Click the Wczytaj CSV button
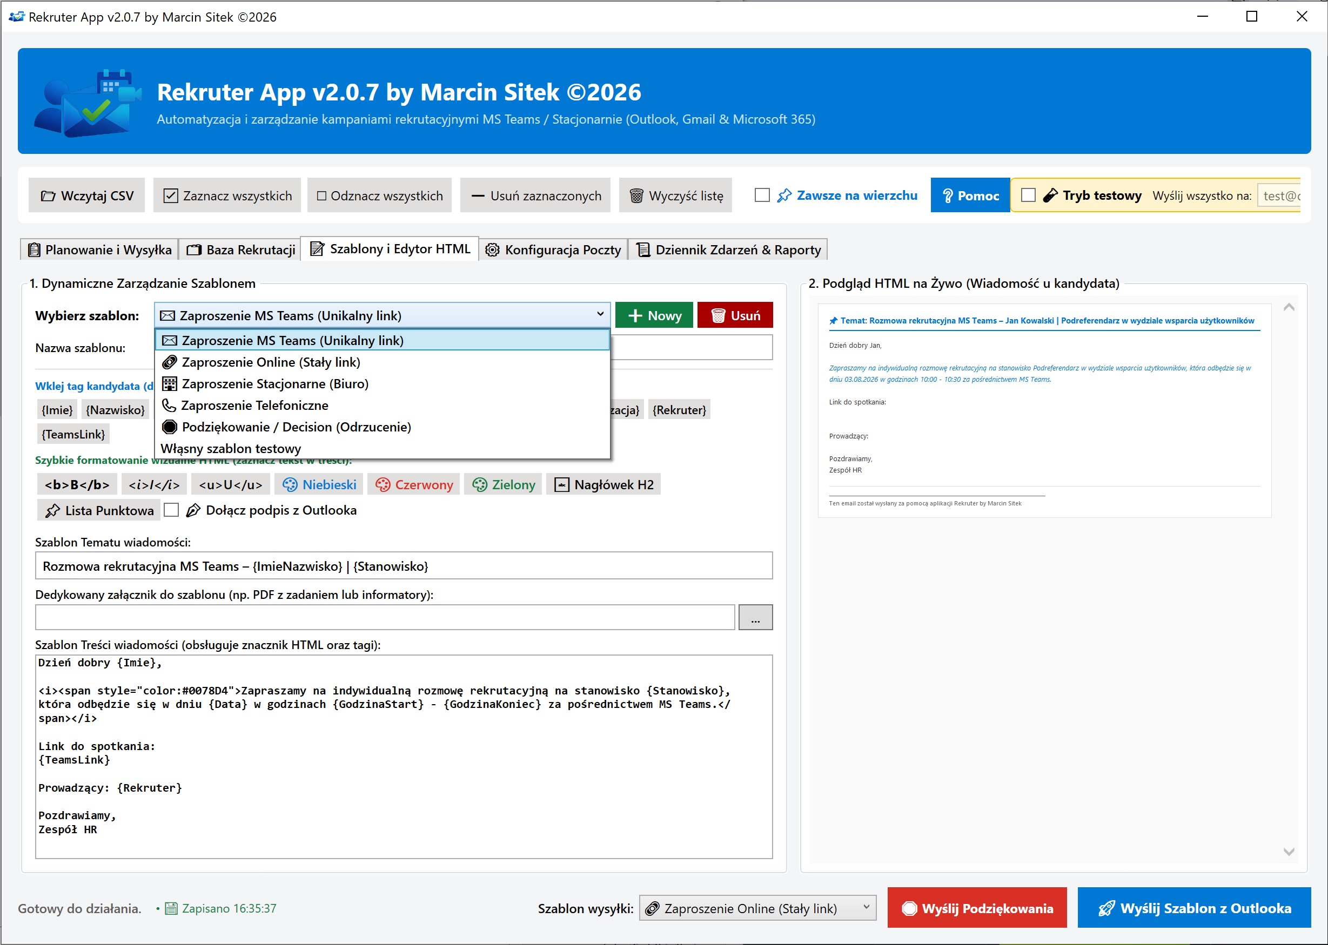Viewport: 1328px width, 945px height. [x=87, y=195]
